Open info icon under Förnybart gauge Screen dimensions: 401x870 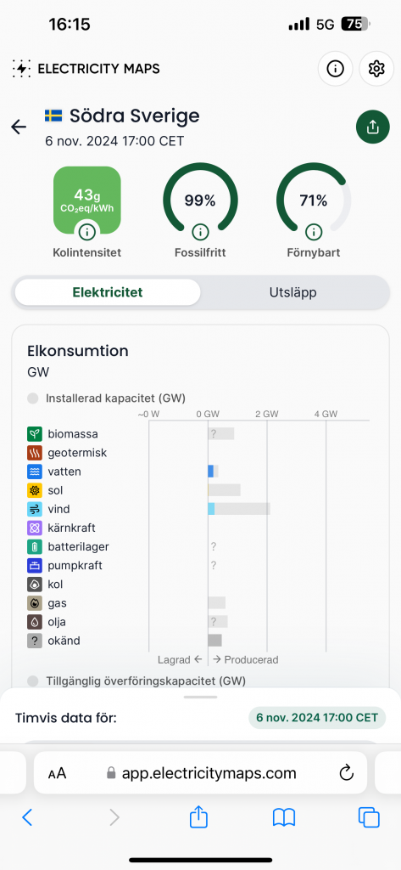click(314, 231)
